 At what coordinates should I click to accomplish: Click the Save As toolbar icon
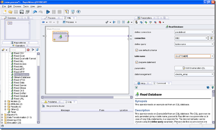pos(22,12)
